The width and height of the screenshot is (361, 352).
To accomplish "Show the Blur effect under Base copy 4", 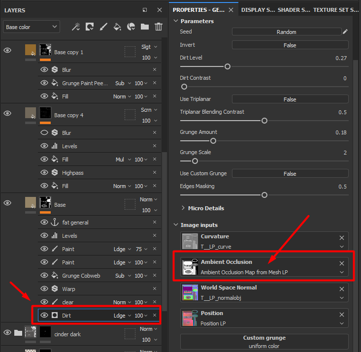I will point(44,132).
